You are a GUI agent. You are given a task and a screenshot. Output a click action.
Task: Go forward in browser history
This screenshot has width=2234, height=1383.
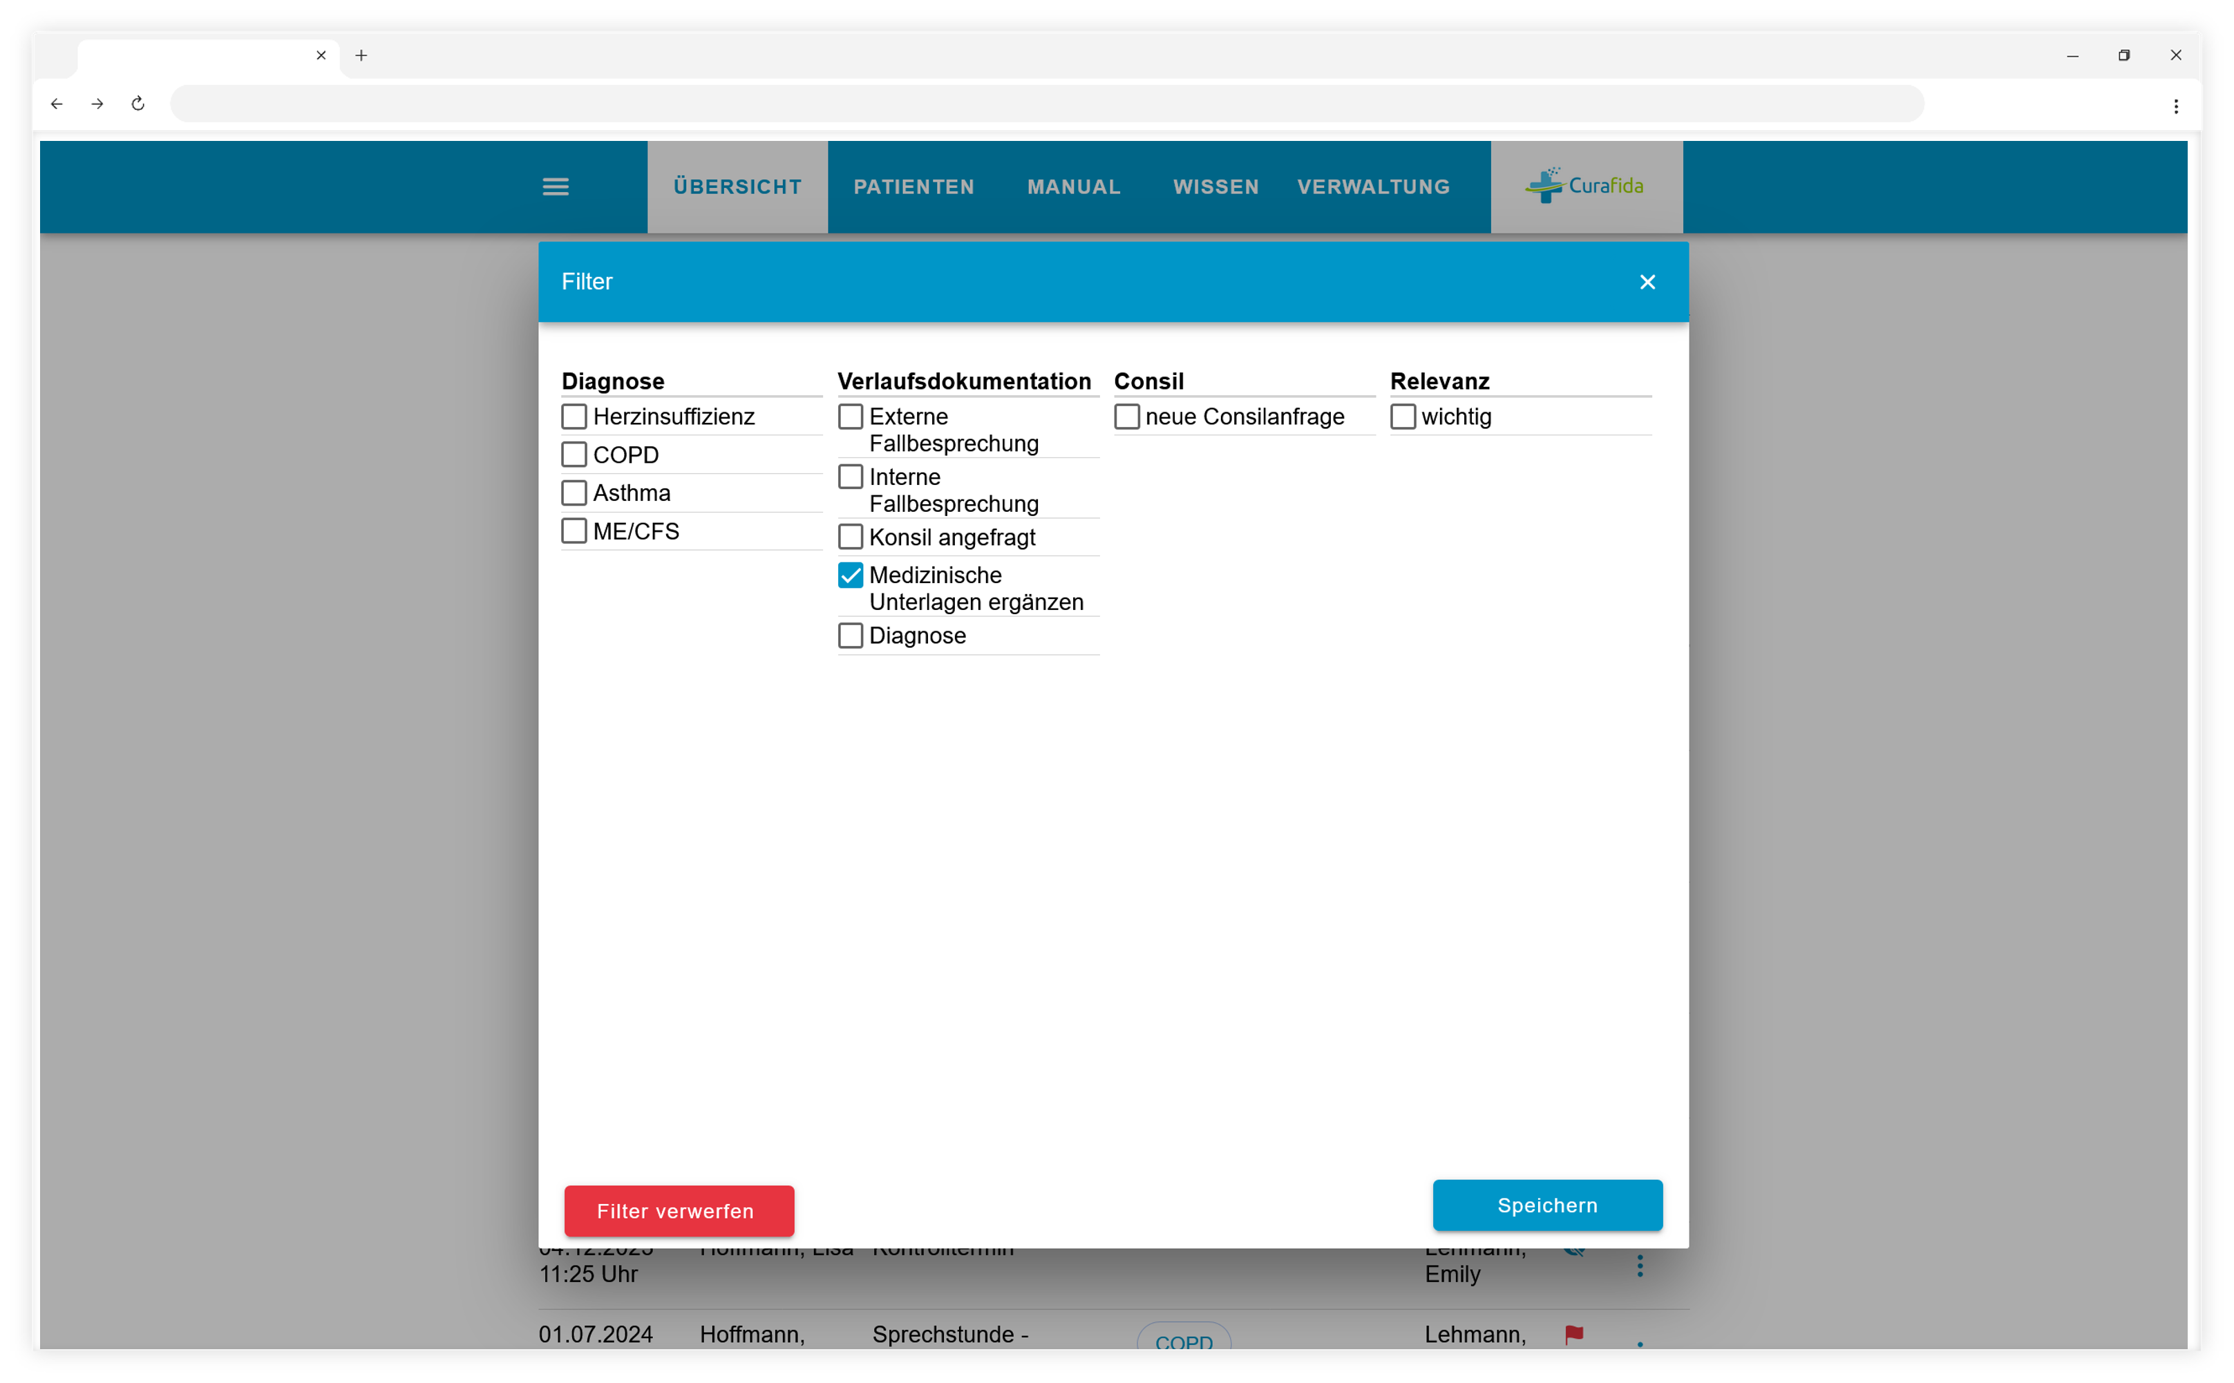(x=97, y=104)
